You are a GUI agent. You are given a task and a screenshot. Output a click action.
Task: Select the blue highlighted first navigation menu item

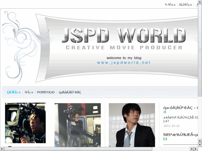(x=14, y=92)
